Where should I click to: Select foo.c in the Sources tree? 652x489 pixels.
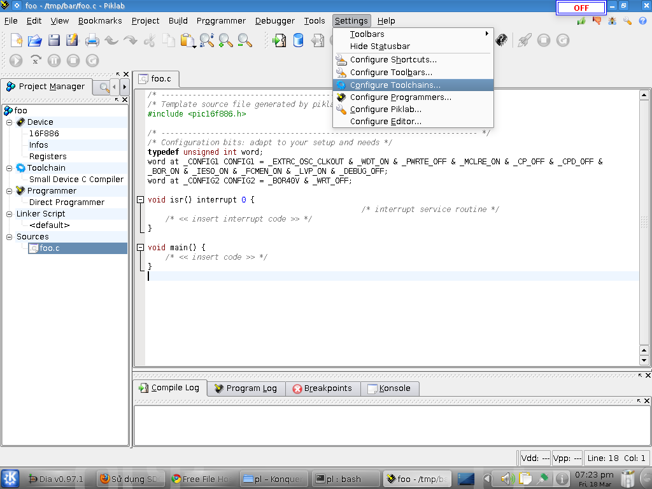coord(49,248)
